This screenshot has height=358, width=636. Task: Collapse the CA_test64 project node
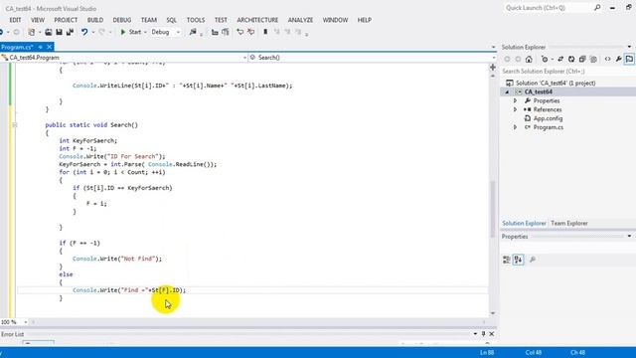tap(507, 92)
